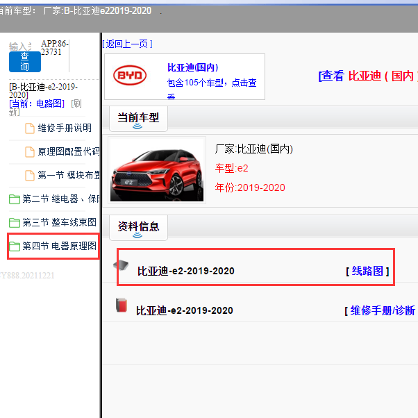This screenshot has width=418, height=418.
Task: Click header text 厂家:B-比亚迪e22019-2020
Action: coord(97,10)
